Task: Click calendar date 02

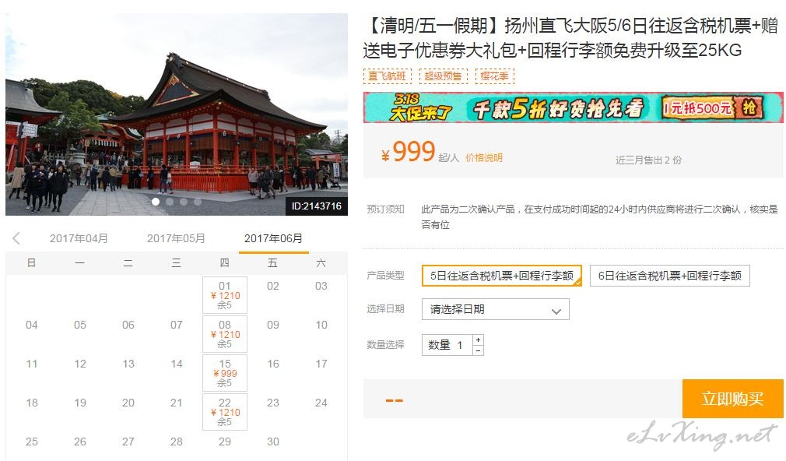Action: (x=272, y=286)
